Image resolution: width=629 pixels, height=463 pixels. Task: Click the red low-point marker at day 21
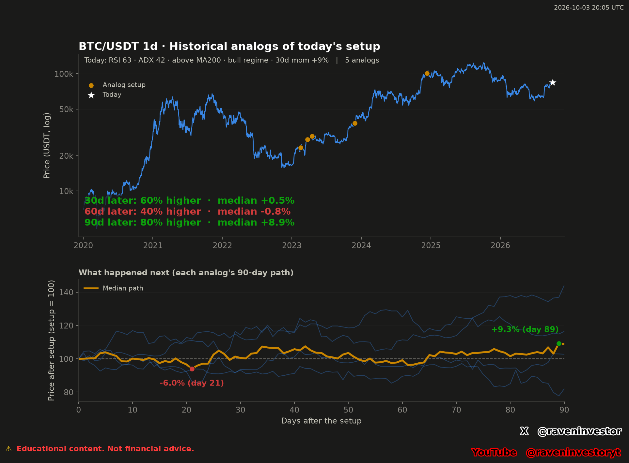pyautogui.click(x=192, y=369)
